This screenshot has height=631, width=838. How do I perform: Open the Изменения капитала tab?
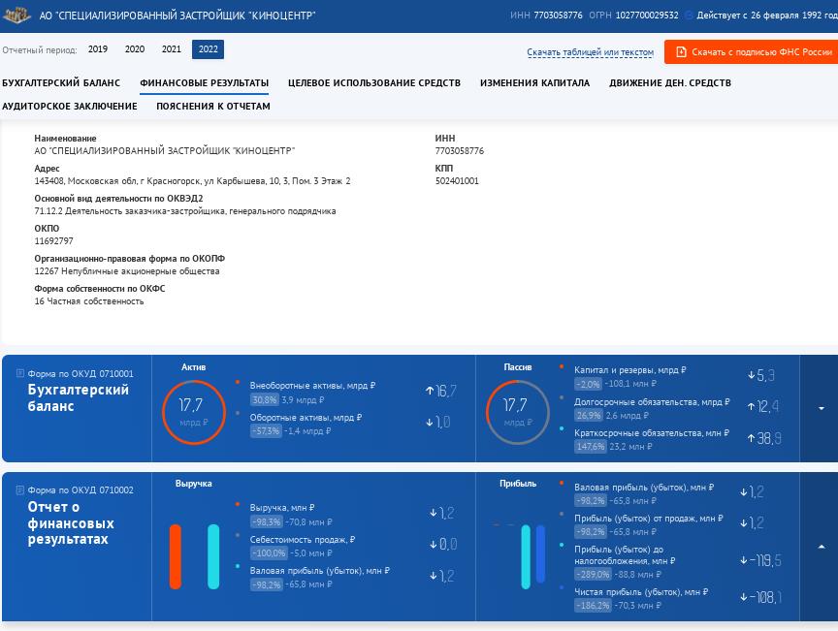[535, 82]
